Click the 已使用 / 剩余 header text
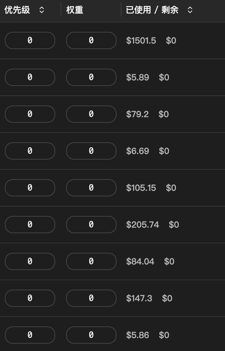Image resolution: width=225 pixels, height=351 pixels. [x=152, y=10]
